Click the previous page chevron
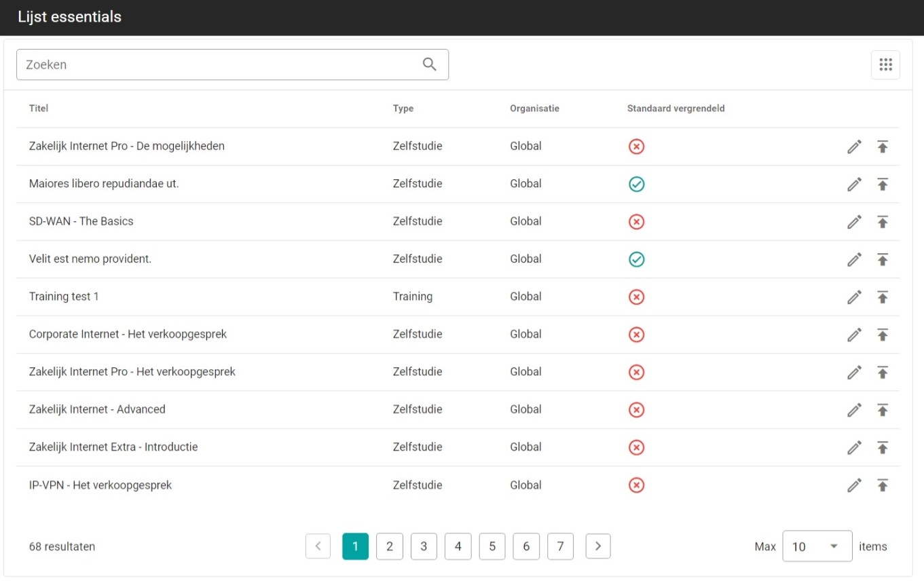 [318, 546]
